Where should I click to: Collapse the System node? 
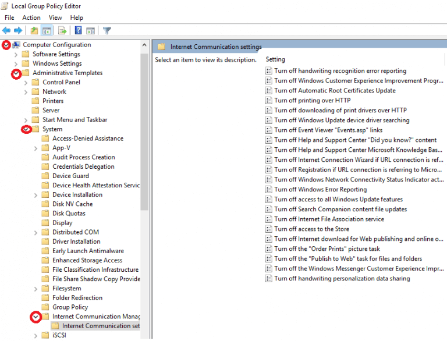(26, 129)
